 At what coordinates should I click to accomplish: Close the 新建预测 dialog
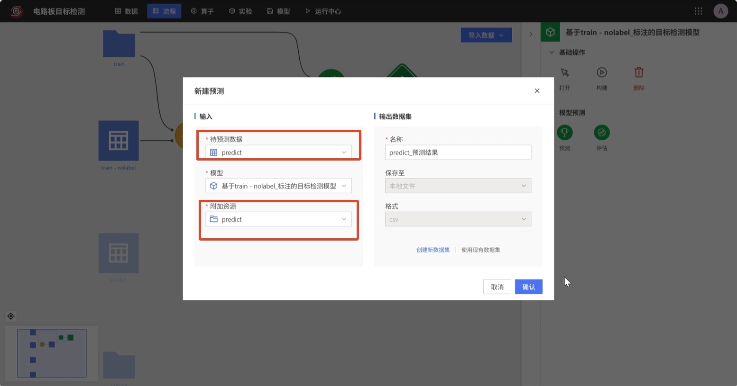tap(537, 90)
